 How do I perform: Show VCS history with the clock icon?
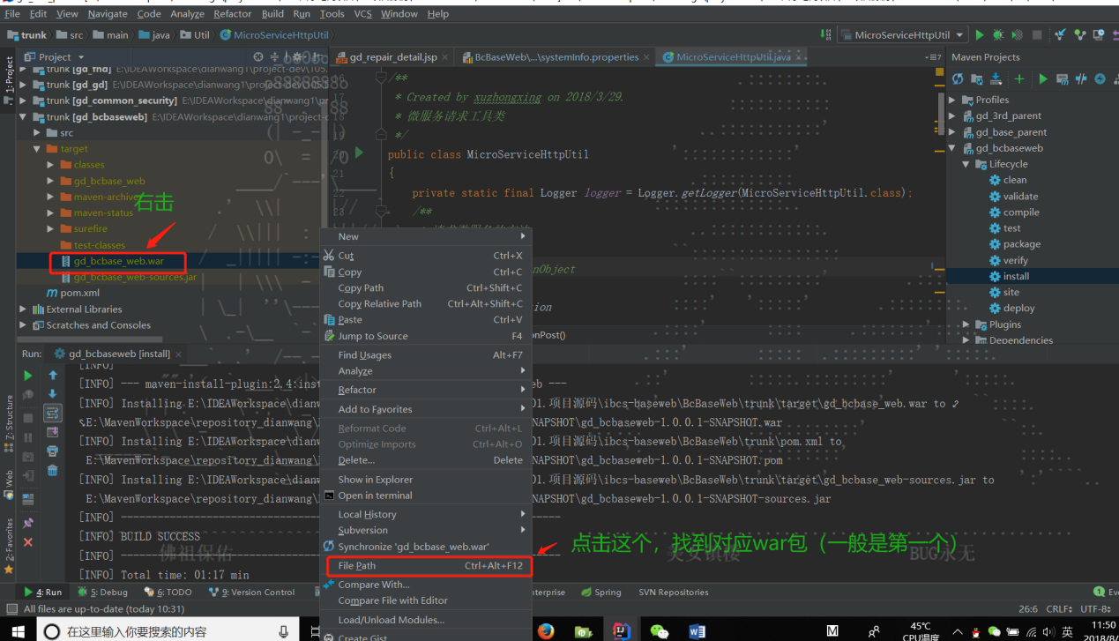coord(1099,35)
